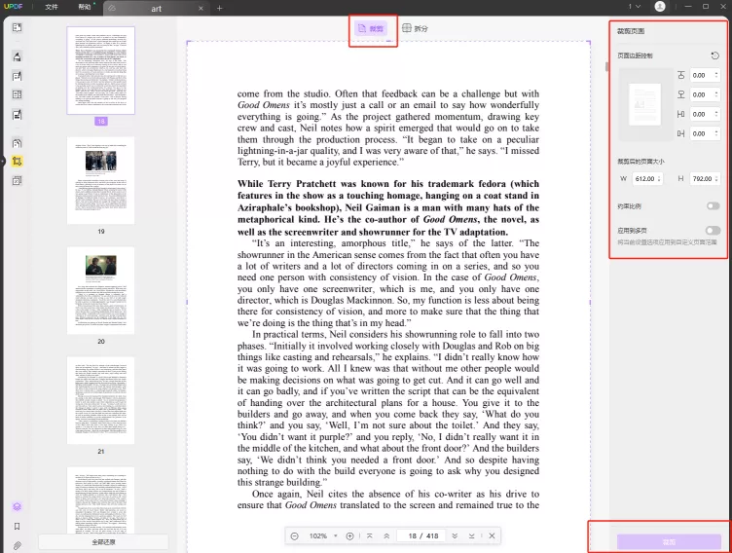732x553 pixels.
Task: Open the Reader mode icon in left sidebar
Action: point(18,27)
